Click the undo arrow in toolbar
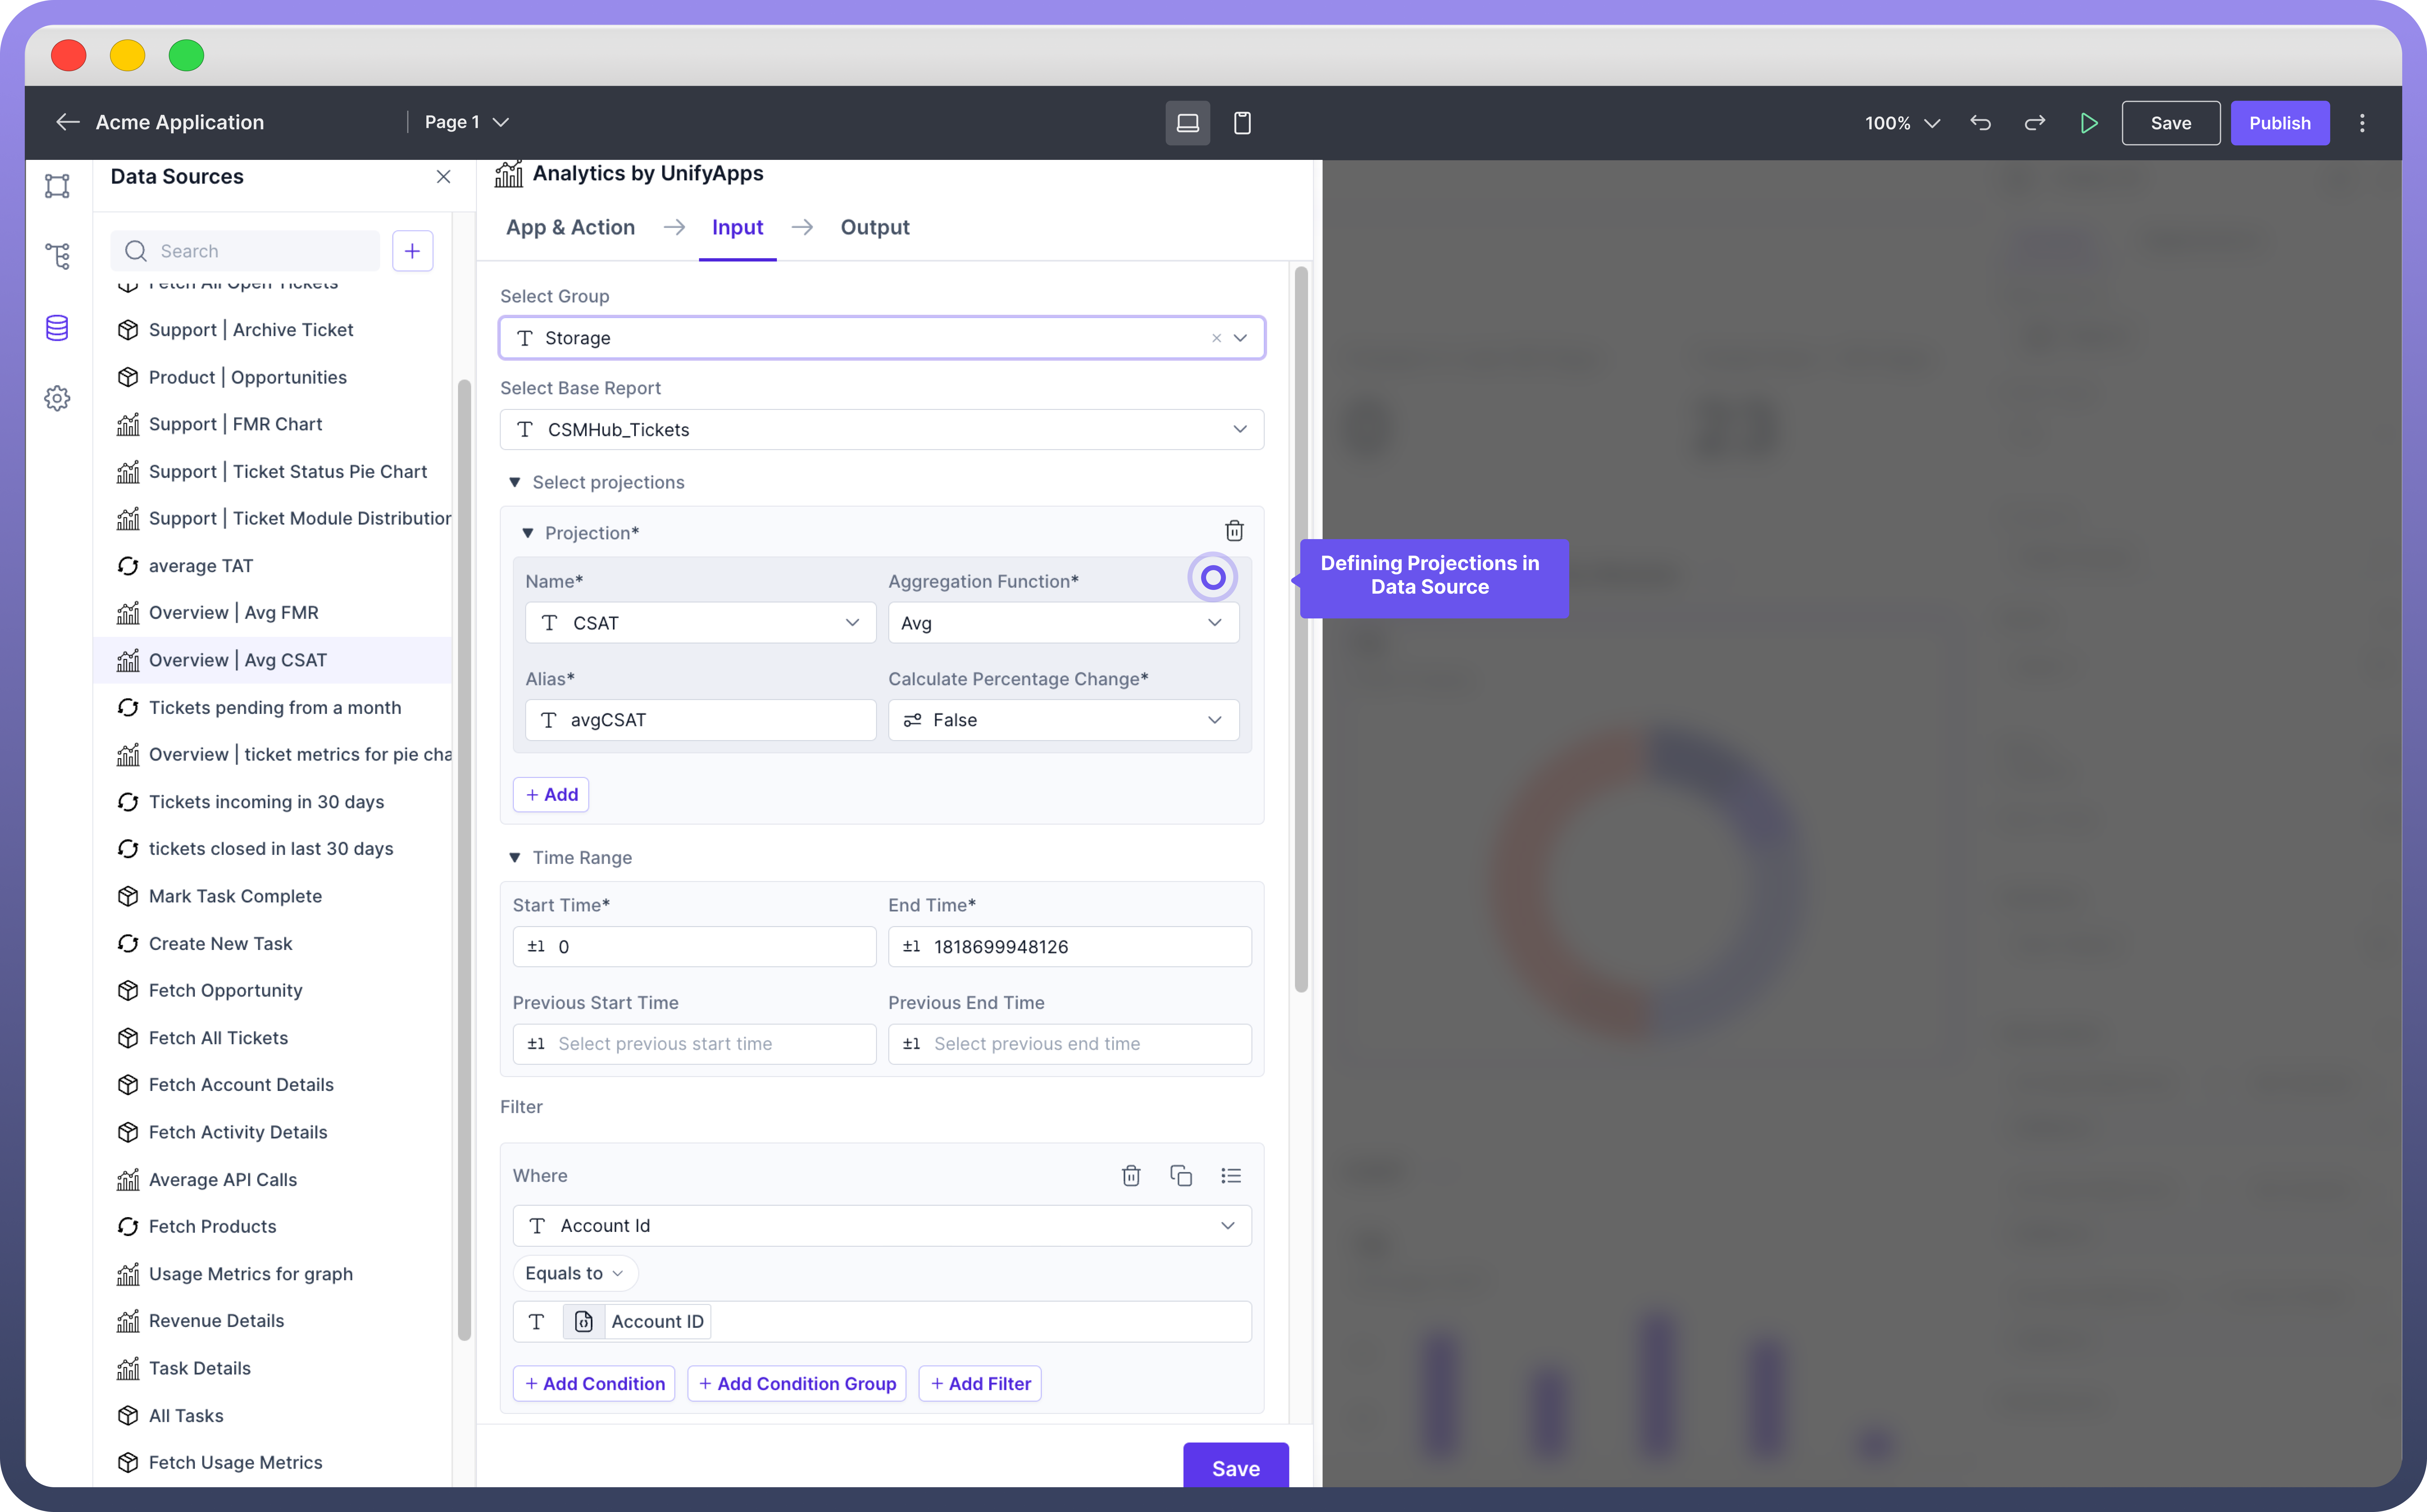 1980,123
